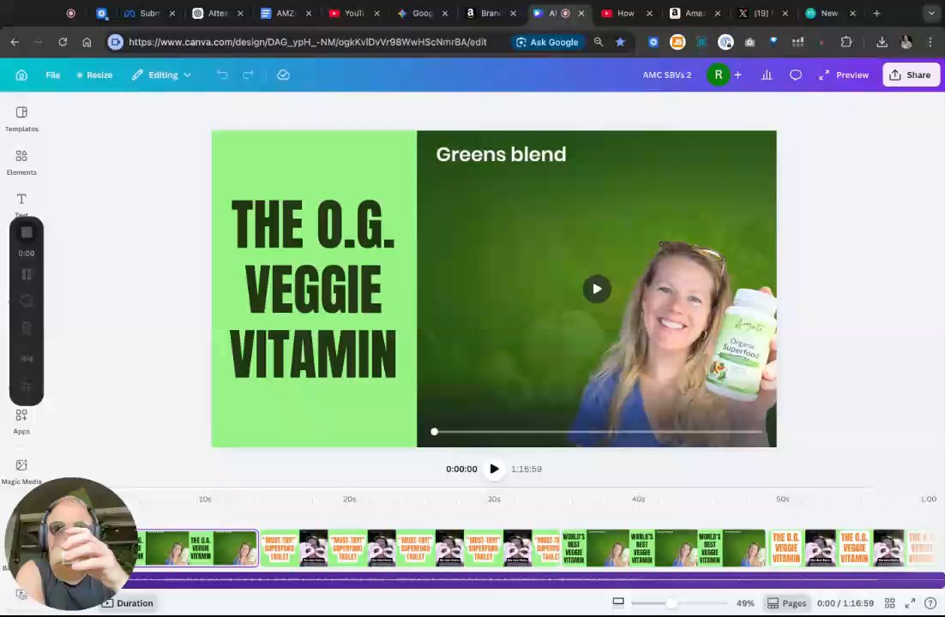Screen dimensions: 945x617
Task: Select the AMC SBVs 2 design title
Action: point(666,75)
